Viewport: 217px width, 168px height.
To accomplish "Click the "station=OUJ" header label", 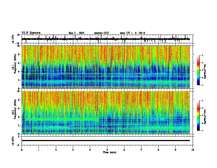I will [101, 33].
